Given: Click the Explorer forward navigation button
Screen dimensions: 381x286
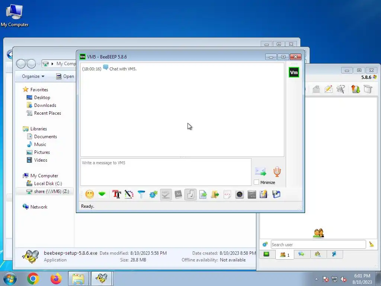Looking at the screenshot, I should [x=31, y=64].
